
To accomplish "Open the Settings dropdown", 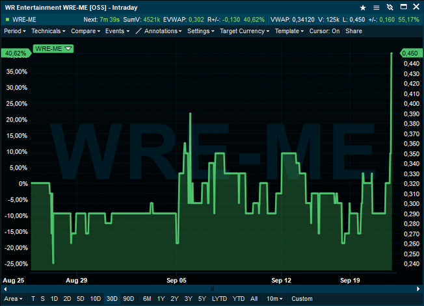I will (x=201, y=31).
